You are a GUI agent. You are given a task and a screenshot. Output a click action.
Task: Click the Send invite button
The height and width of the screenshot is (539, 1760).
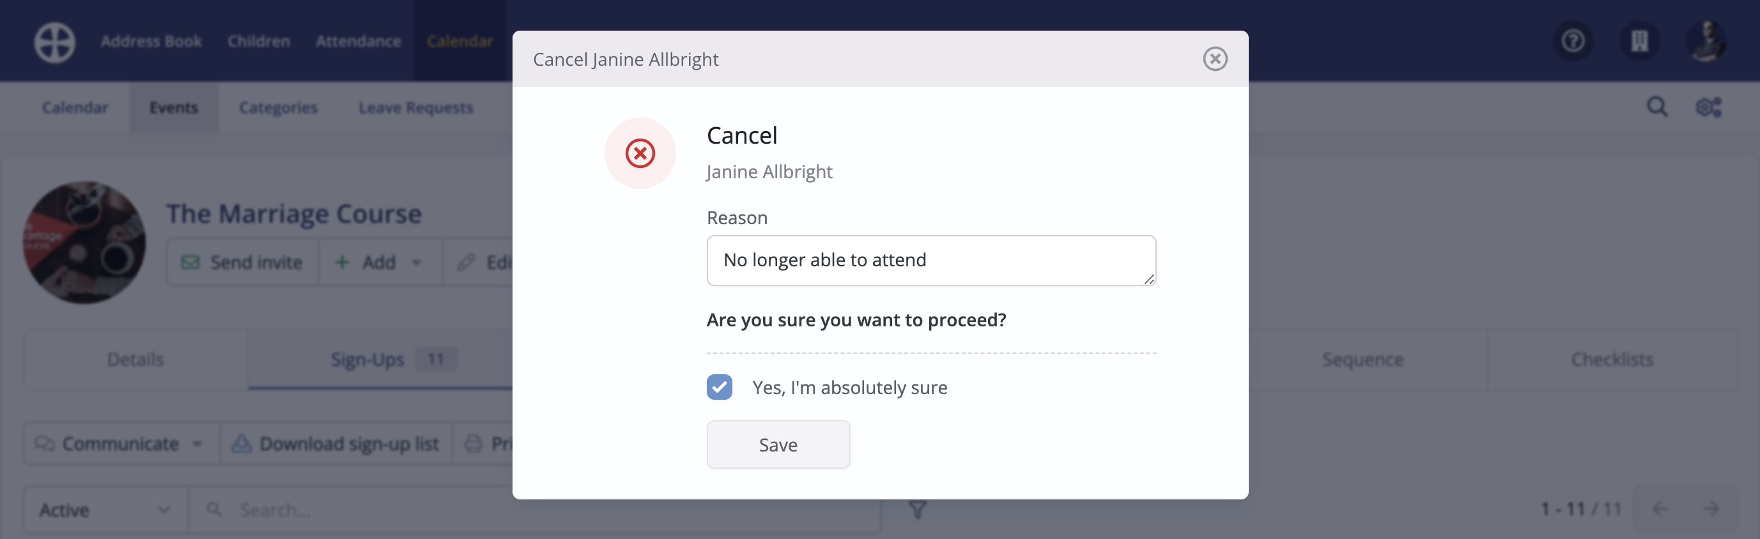click(243, 262)
